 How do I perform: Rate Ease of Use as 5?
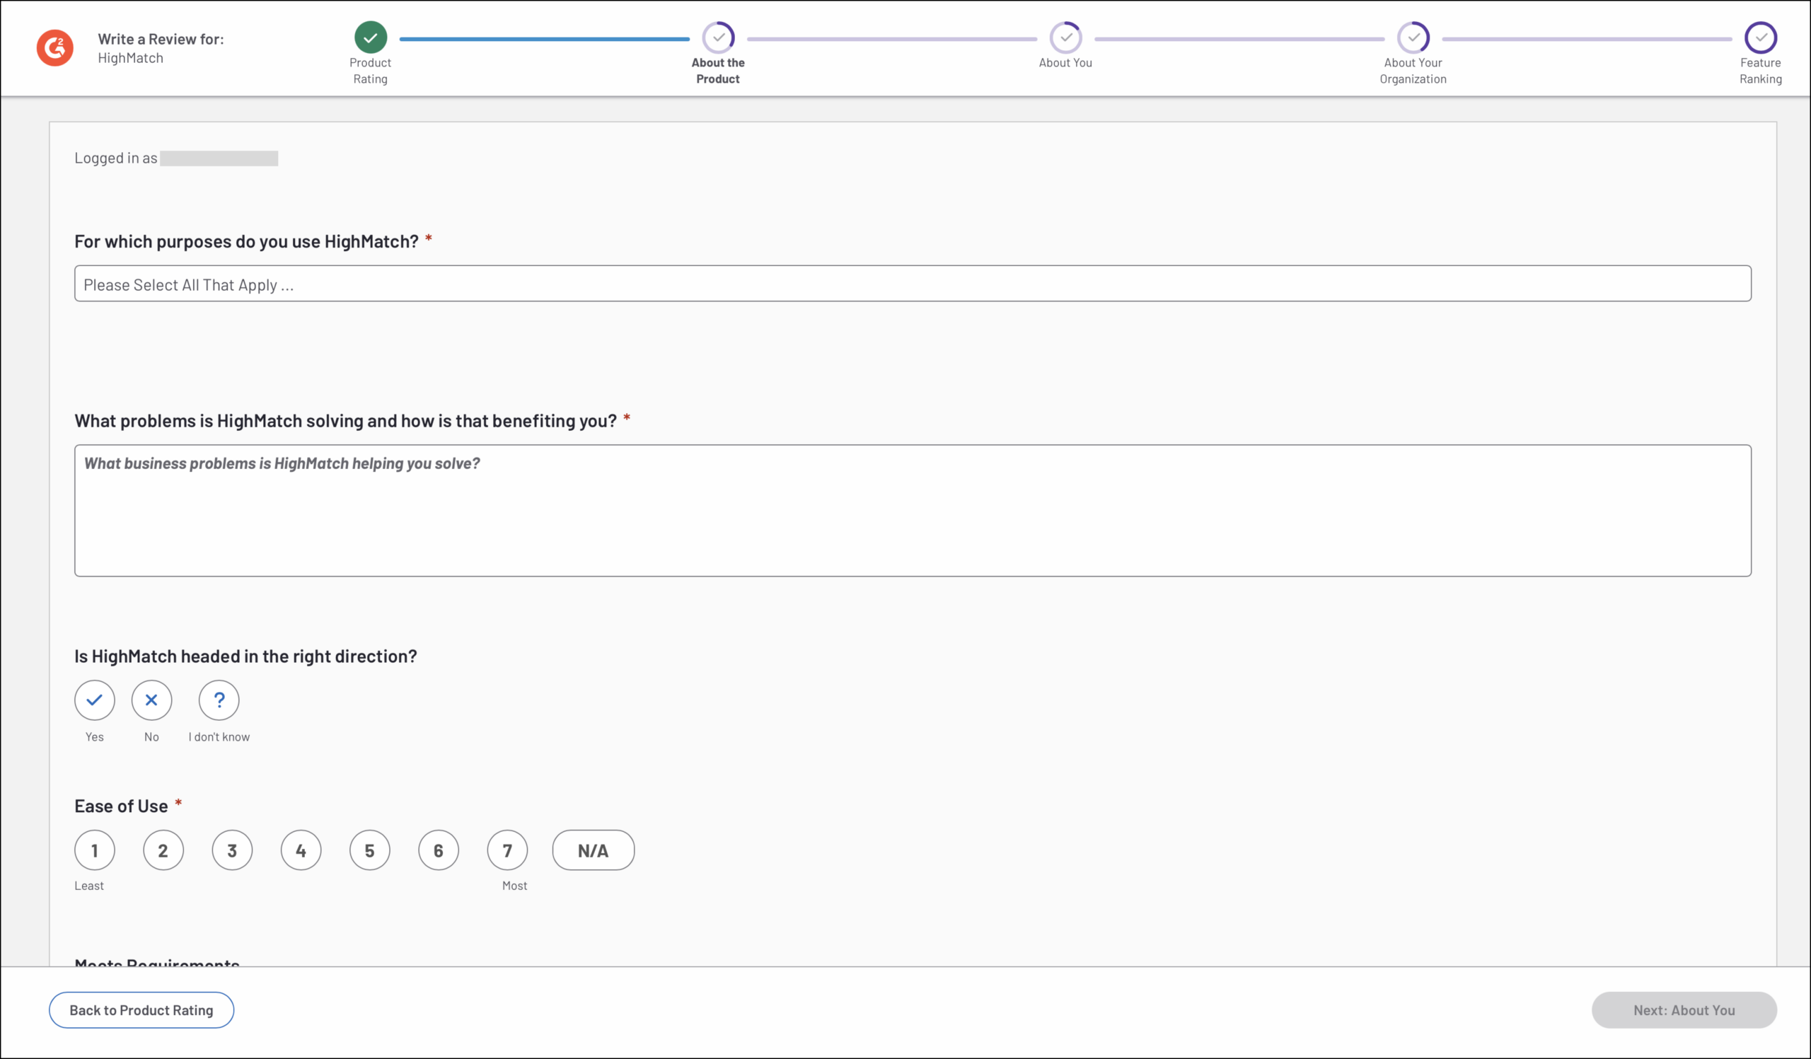click(x=369, y=850)
